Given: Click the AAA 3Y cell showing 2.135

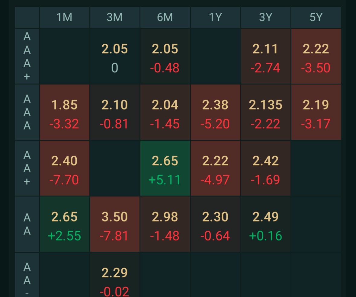Looking at the screenshot, I should tap(266, 112).
